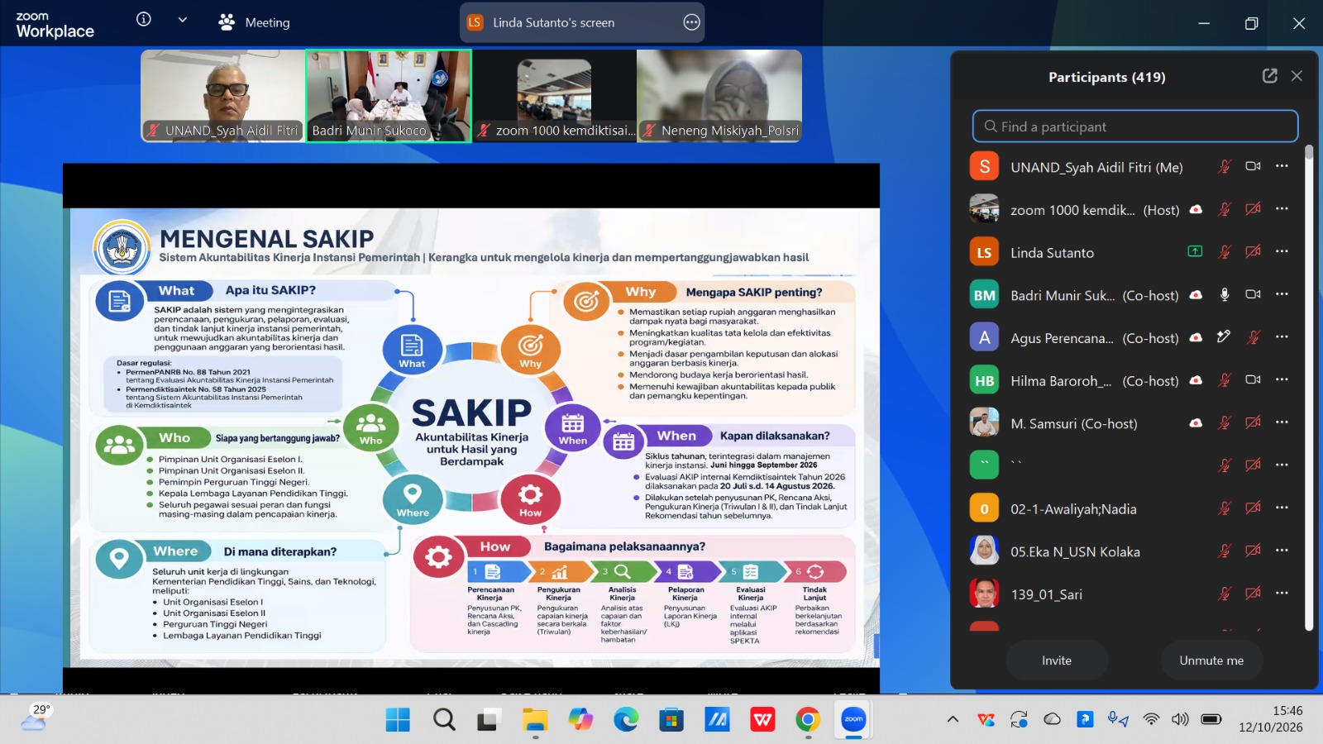Select Badri Munir Sukoco video thumbnail
This screenshot has width=1323, height=744.
(x=389, y=96)
